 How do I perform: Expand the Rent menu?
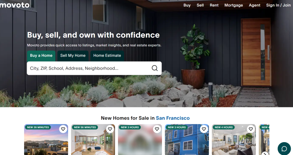point(214,5)
